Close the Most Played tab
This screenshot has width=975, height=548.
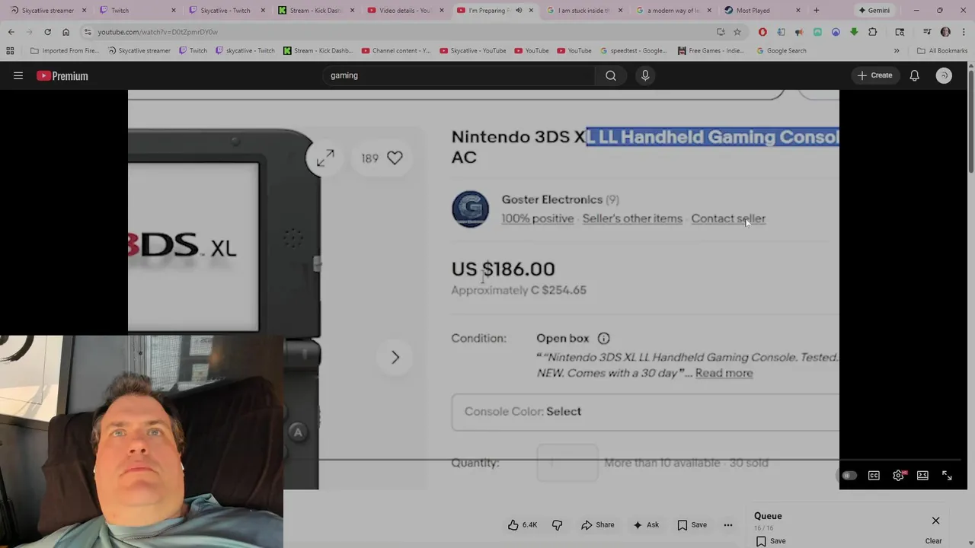pyautogui.click(x=798, y=11)
